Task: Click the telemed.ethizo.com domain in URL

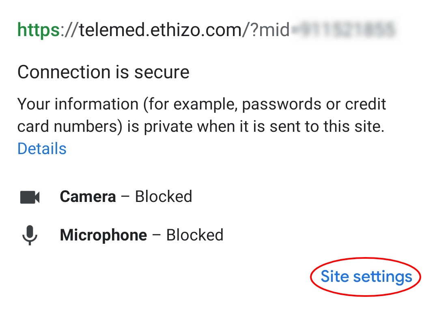Action: 160,30
